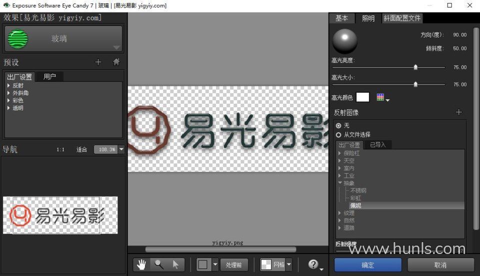This screenshot has height=276, width=480.
Task: Switch to the 已导入 tab
Action: (378, 145)
